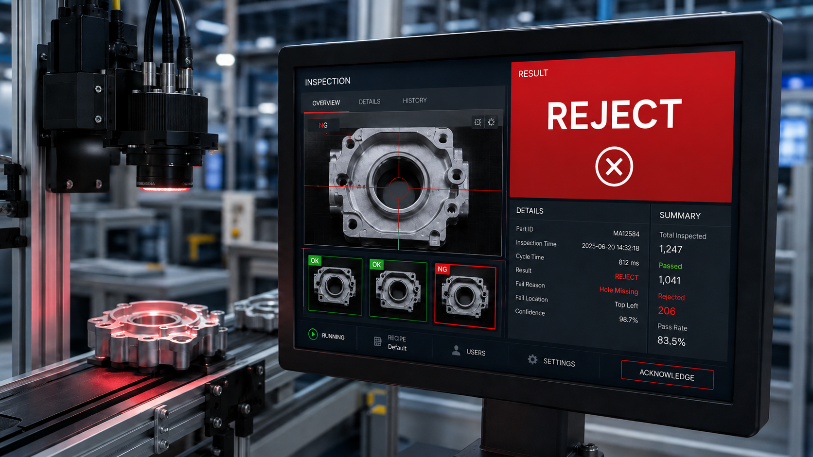Click the recipe list icon beside RECIPE
The height and width of the screenshot is (457, 813).
pyautogui.click(x=378, y=341)
